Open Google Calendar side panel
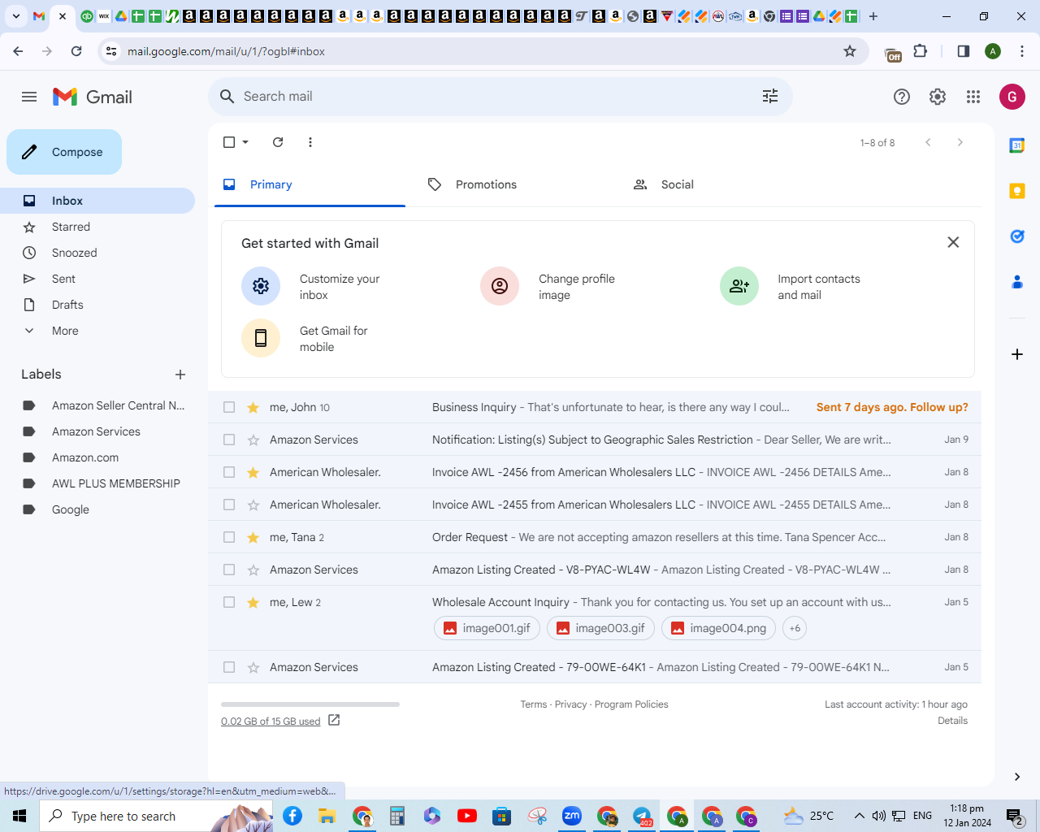This screenshot has width=1040, height=832. click(1017, 145)
